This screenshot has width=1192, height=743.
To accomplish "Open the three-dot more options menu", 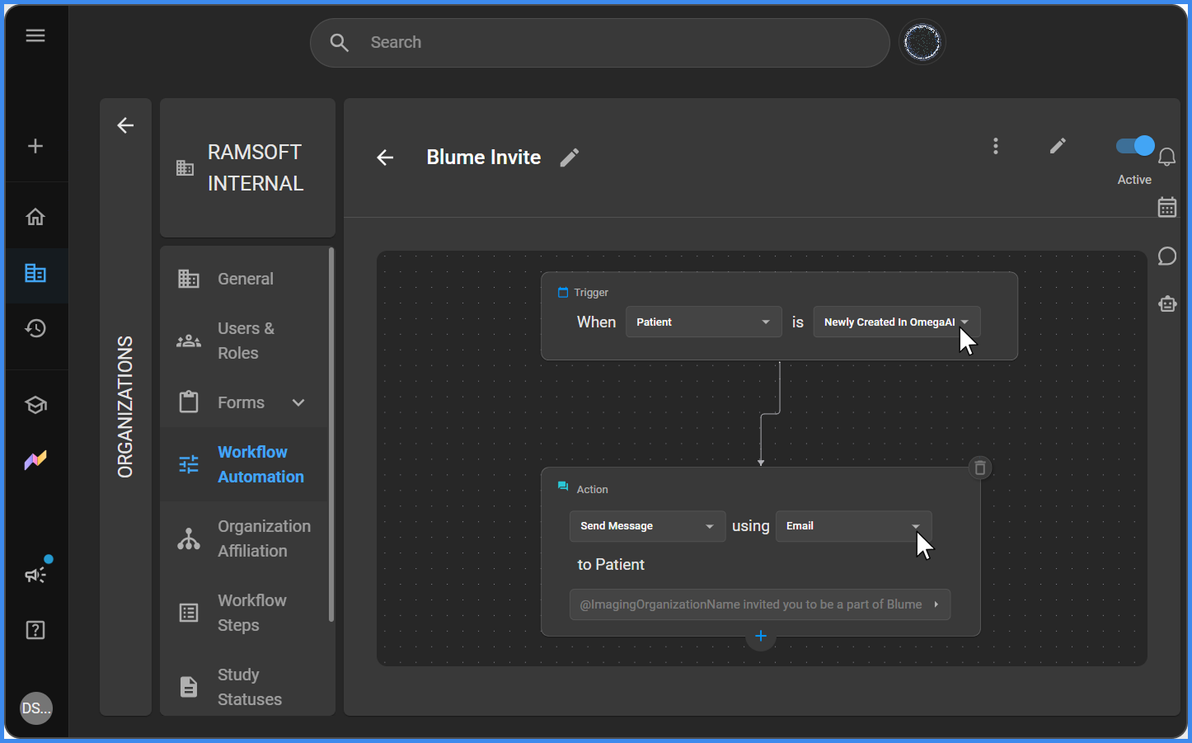I will coord(996,146).
